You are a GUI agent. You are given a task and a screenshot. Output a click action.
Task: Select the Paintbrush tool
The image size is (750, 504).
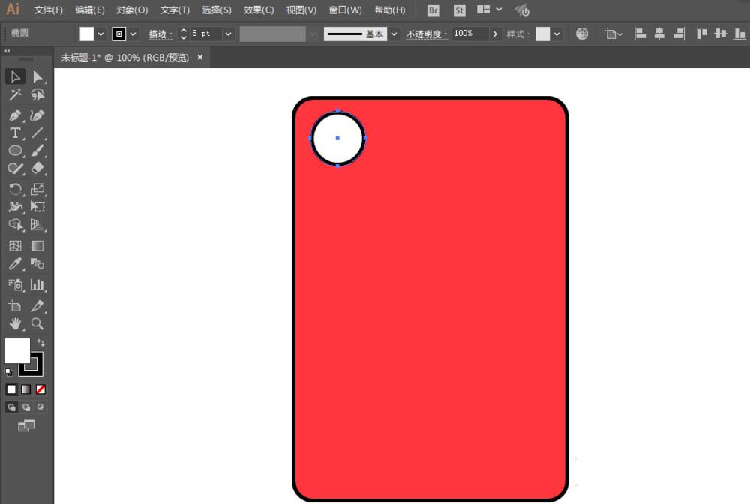(x=37, y=151)
